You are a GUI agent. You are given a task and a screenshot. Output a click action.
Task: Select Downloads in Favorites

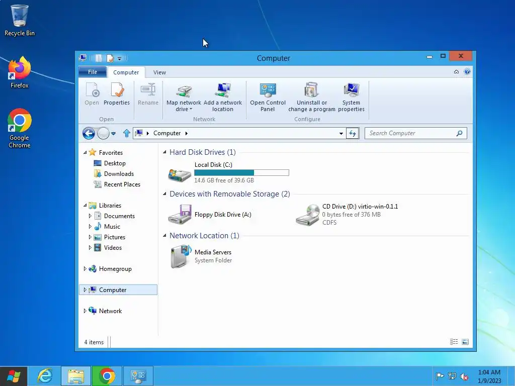click(119, 173)
